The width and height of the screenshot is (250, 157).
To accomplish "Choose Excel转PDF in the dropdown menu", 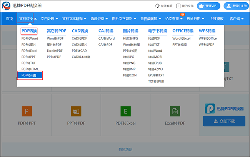I will (x=55, y=51).
